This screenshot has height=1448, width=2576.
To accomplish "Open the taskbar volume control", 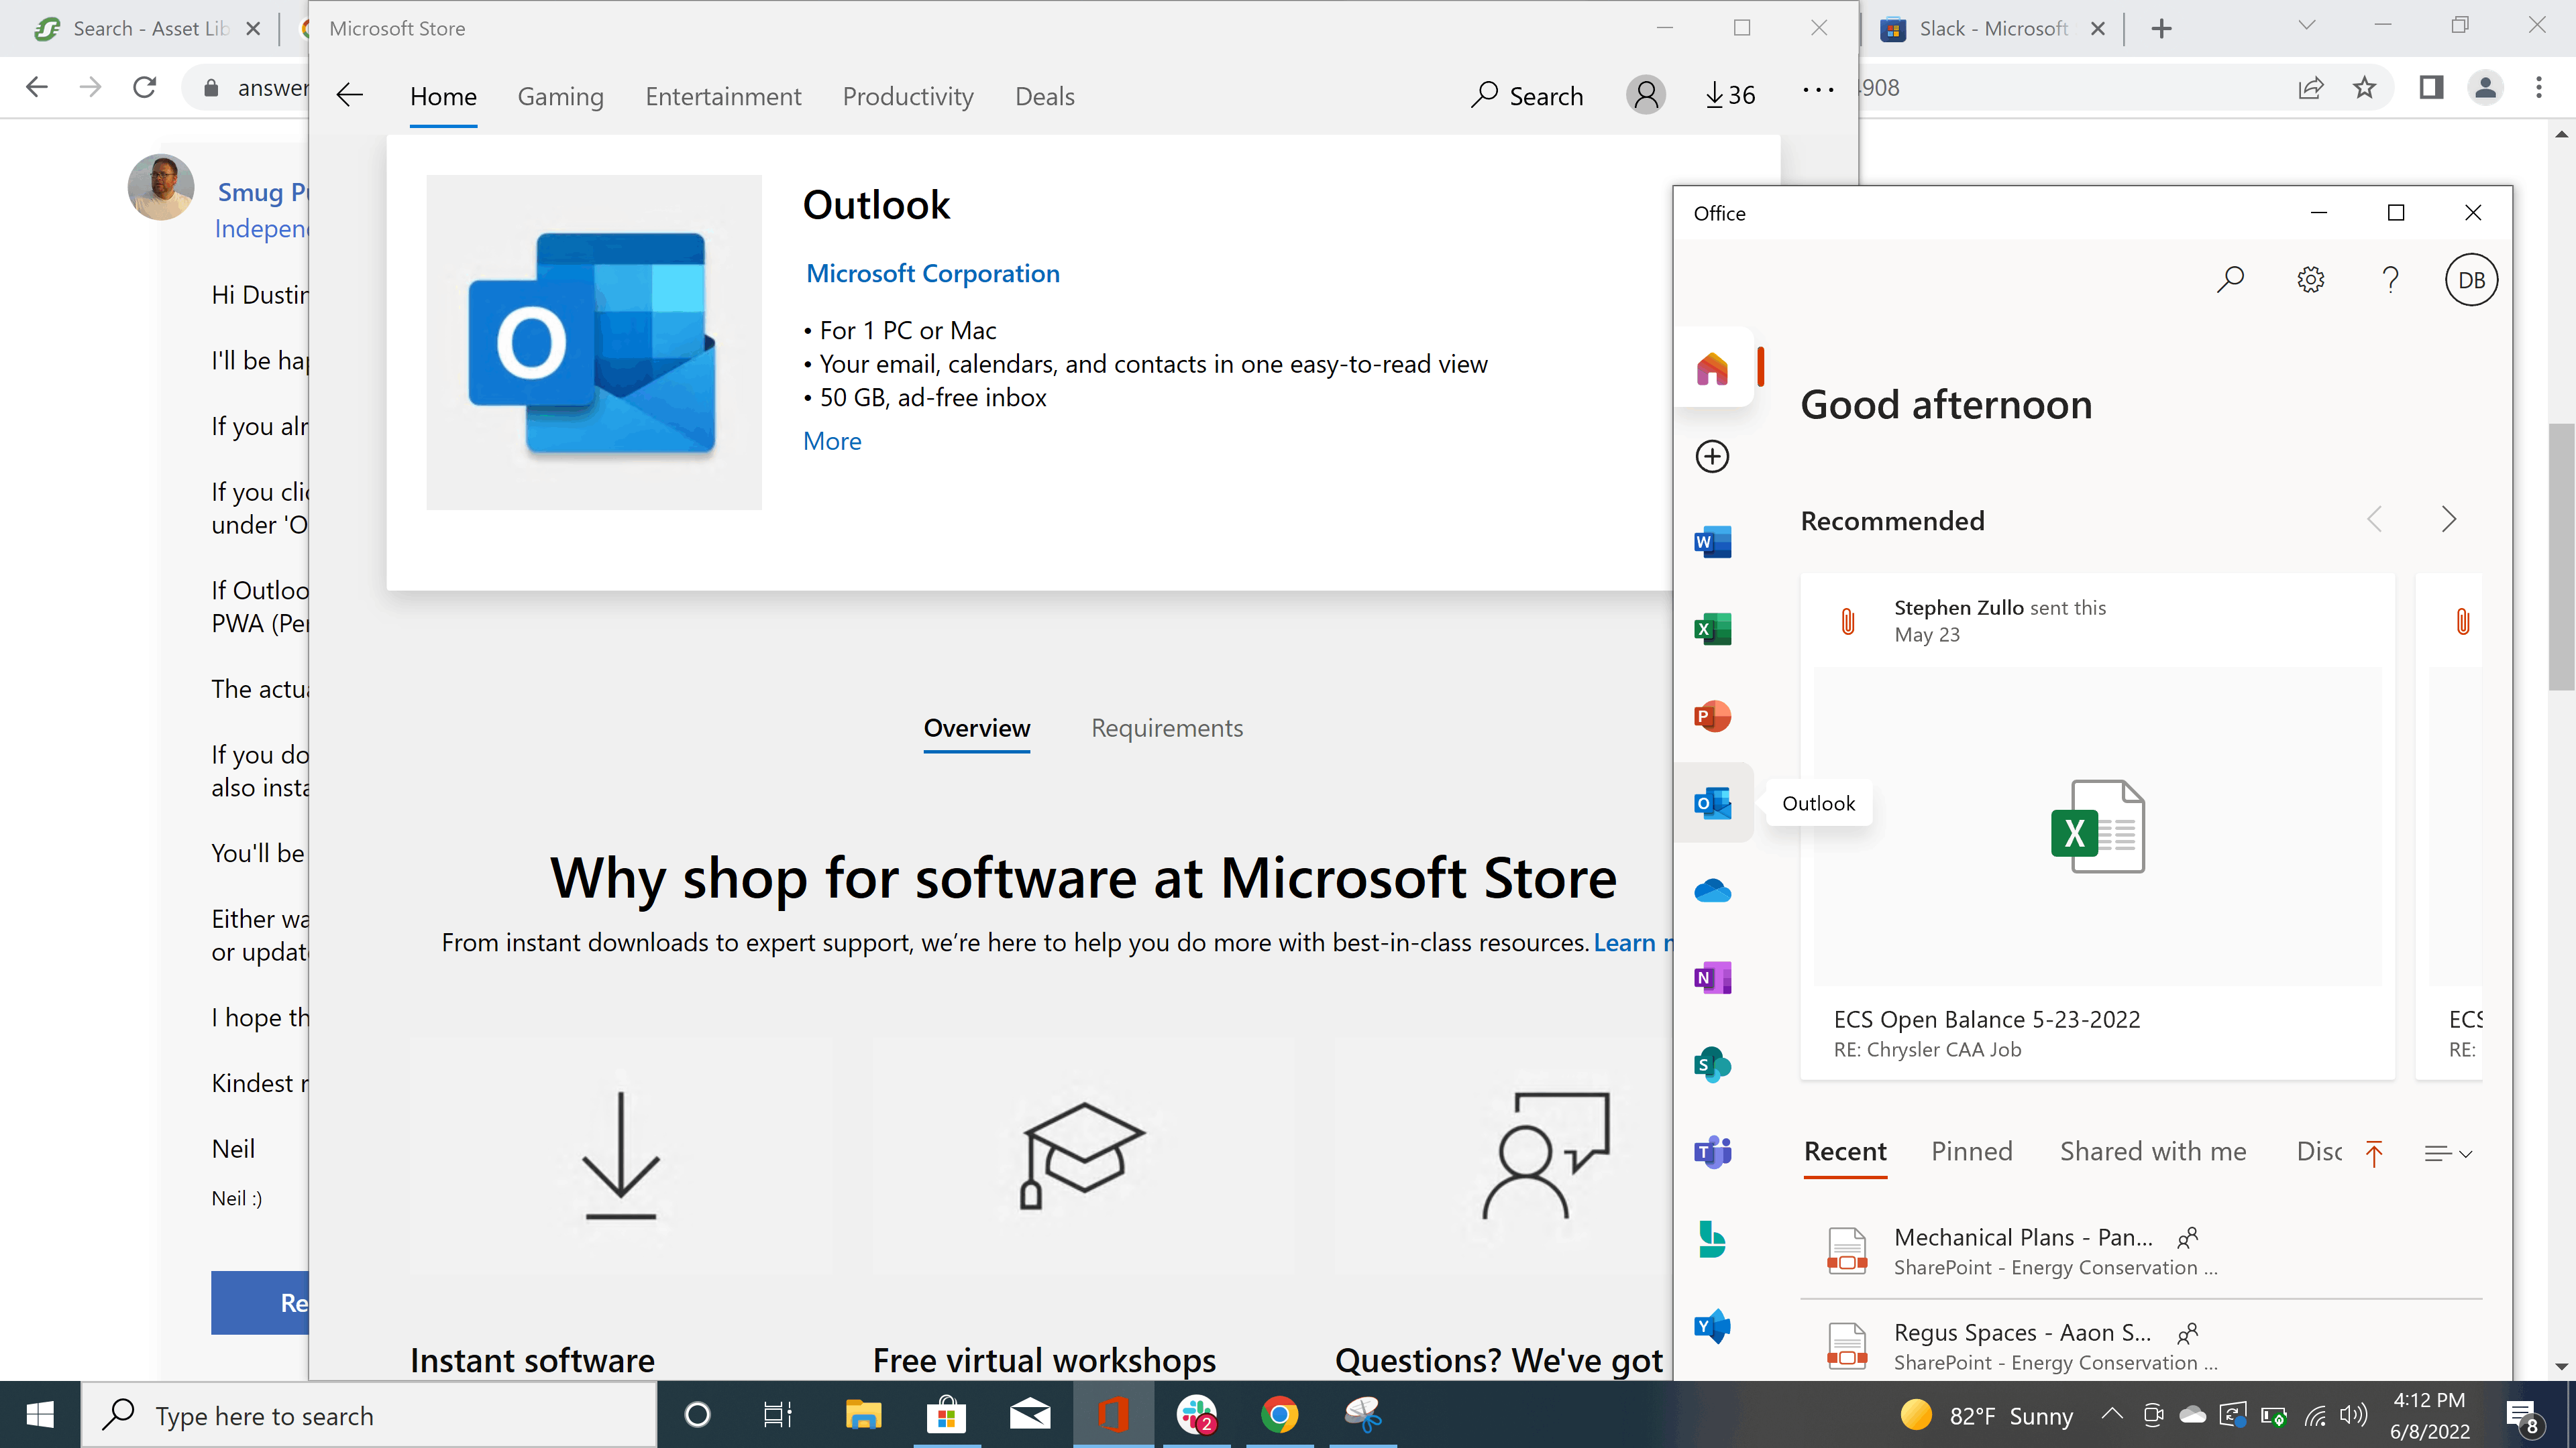I will [x=2354, y=1414].
